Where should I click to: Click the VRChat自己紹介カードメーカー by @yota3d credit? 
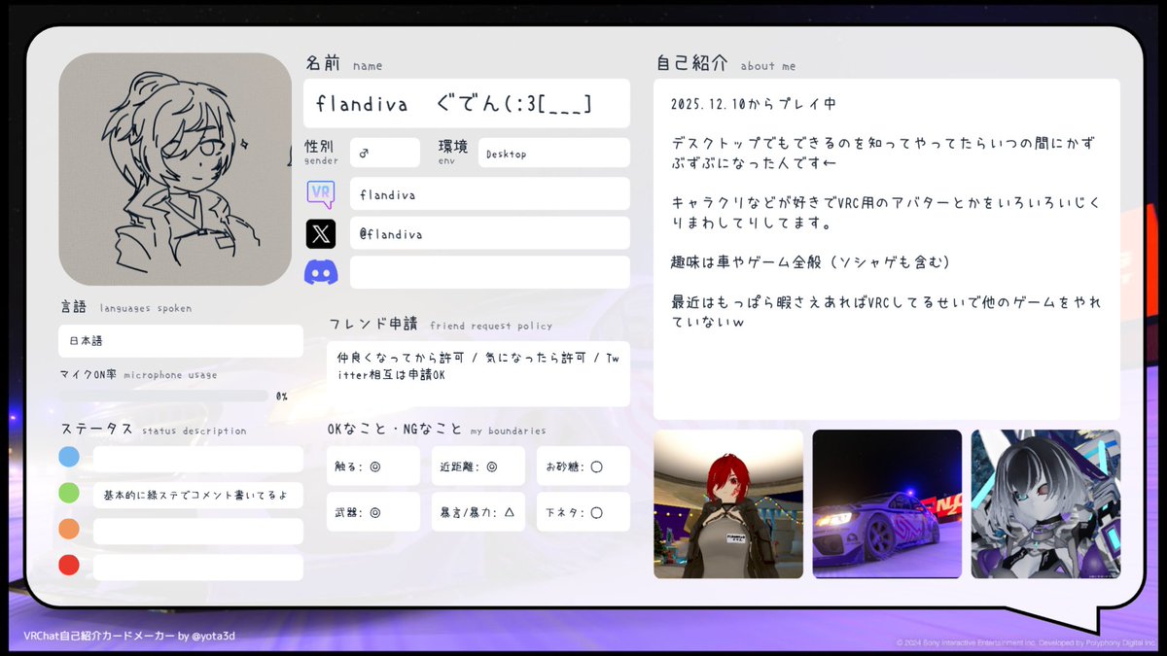pos(129,636)
